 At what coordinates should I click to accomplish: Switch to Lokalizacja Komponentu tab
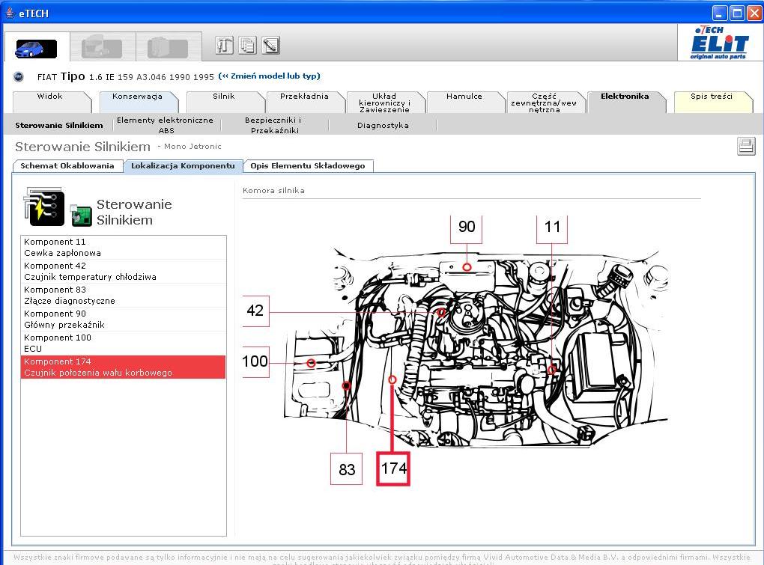183,165
